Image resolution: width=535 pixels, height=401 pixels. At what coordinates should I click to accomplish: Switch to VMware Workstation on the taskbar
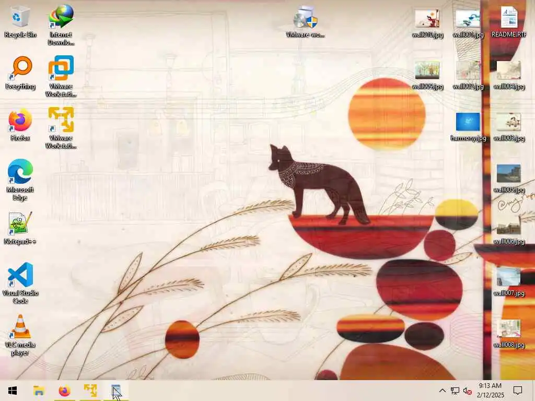tap(90, 391)
